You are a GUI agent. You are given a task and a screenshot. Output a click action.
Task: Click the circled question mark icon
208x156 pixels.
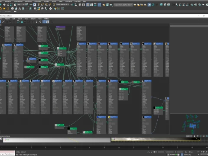[x=62, y=9]
